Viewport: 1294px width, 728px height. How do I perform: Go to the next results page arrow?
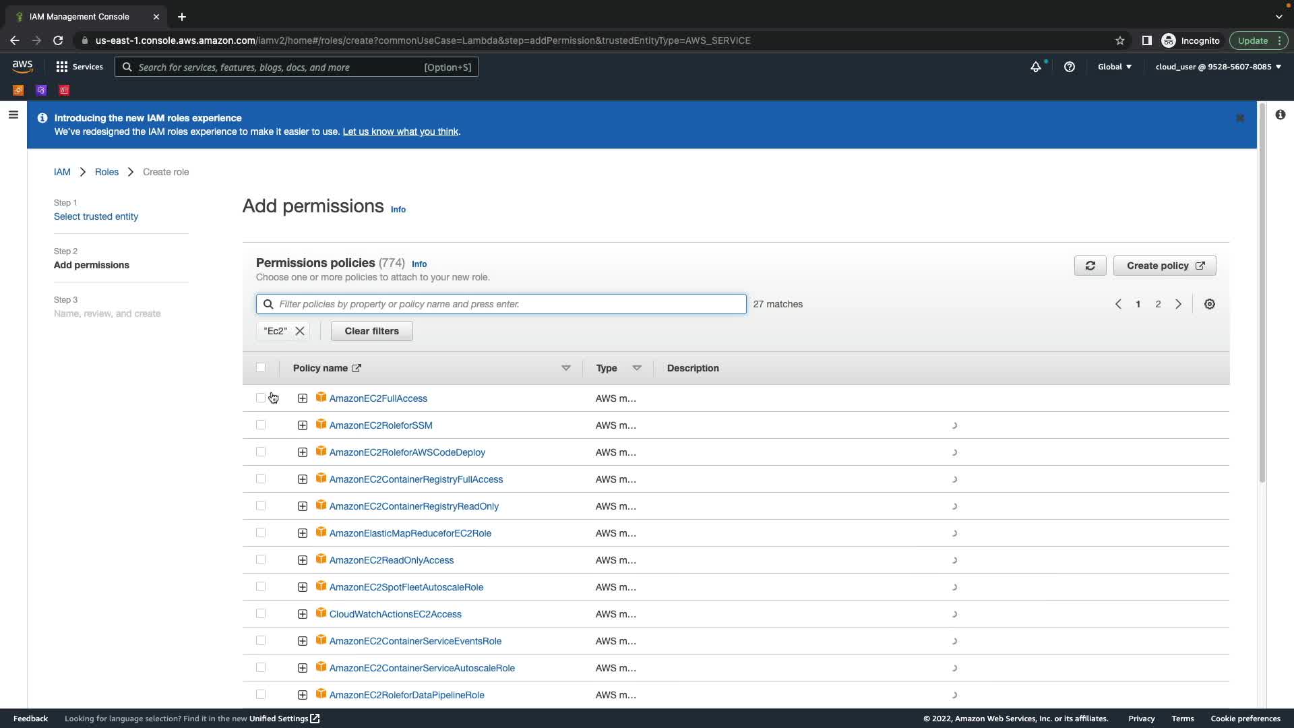1178,304
